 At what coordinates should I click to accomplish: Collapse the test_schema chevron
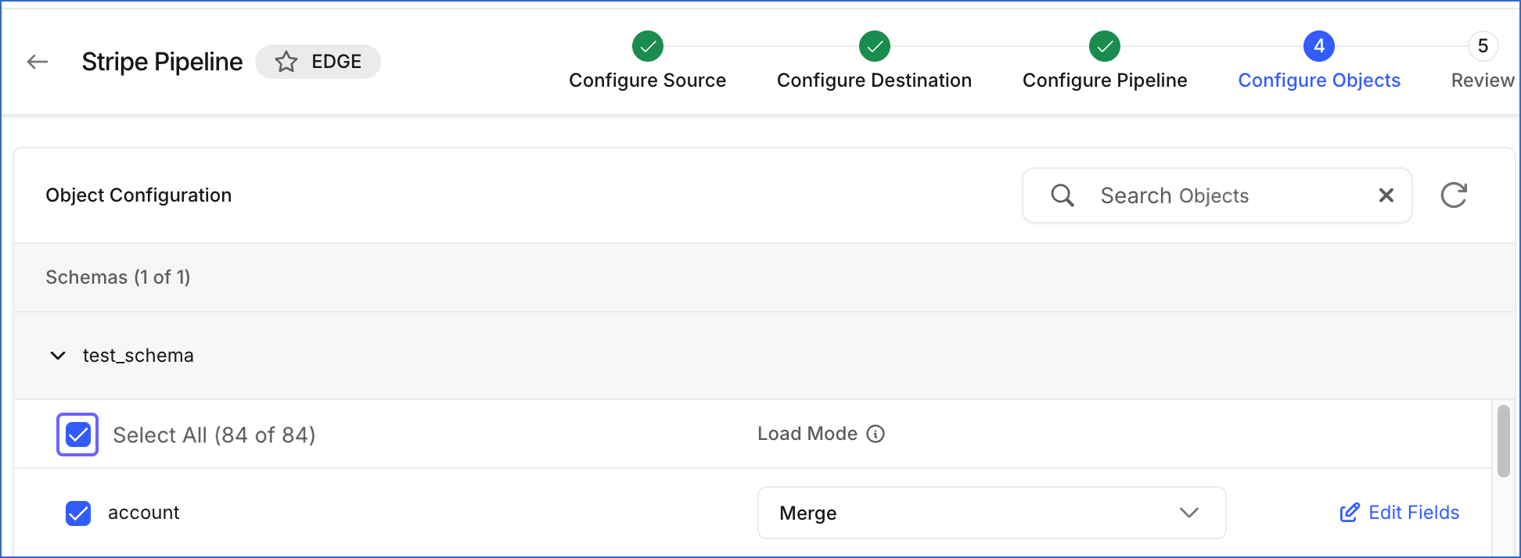click(x=58, y=356)
